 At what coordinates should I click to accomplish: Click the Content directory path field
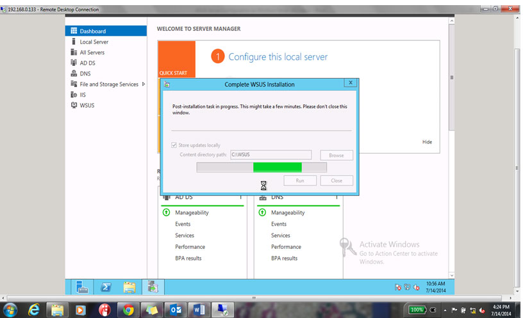271,154
